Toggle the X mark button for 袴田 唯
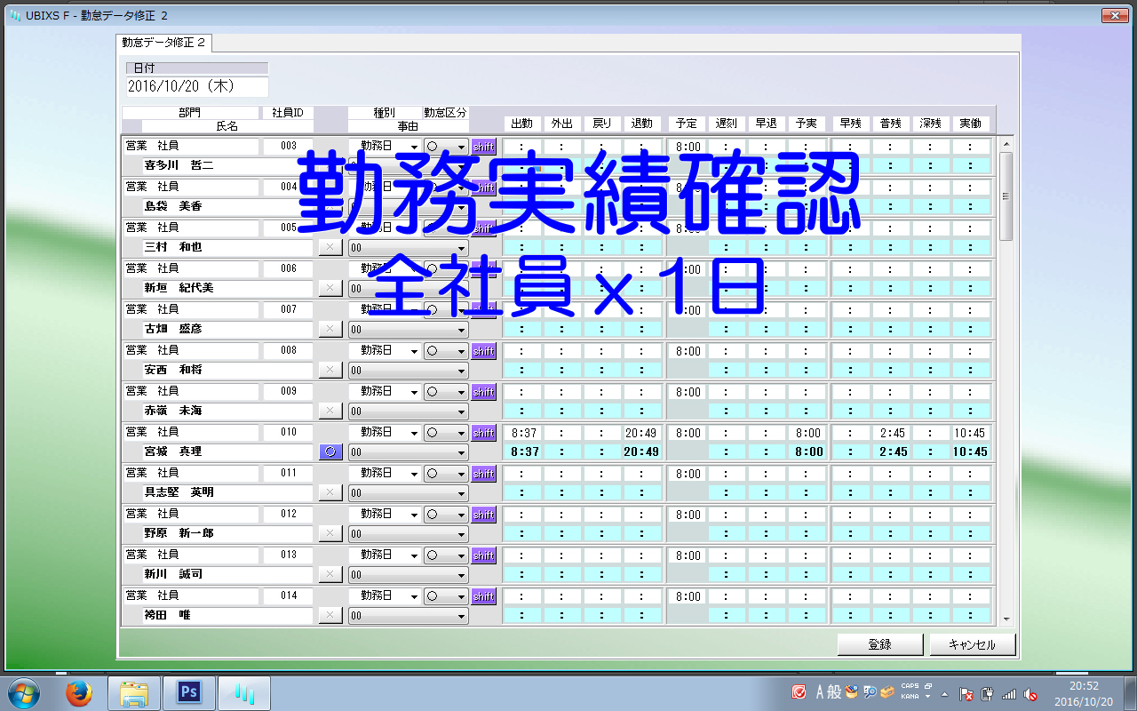This screenshot has height=711, width=1137. (x=330, y=615)
